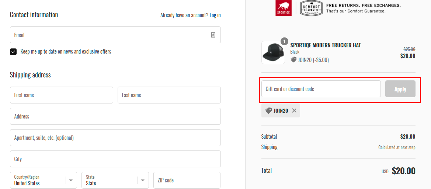
Task: Click the 'Calculated at next step' shipping text
Action: [397, 148]
